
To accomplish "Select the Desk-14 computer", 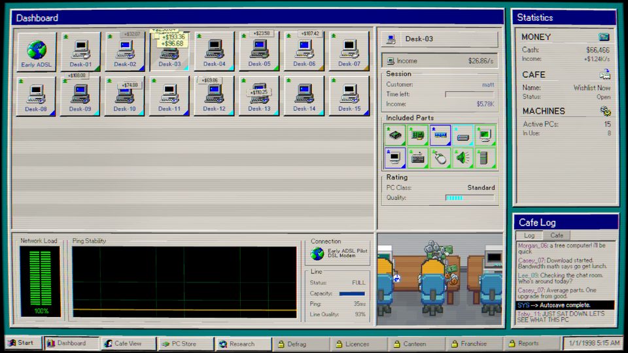I will point(304,97).
